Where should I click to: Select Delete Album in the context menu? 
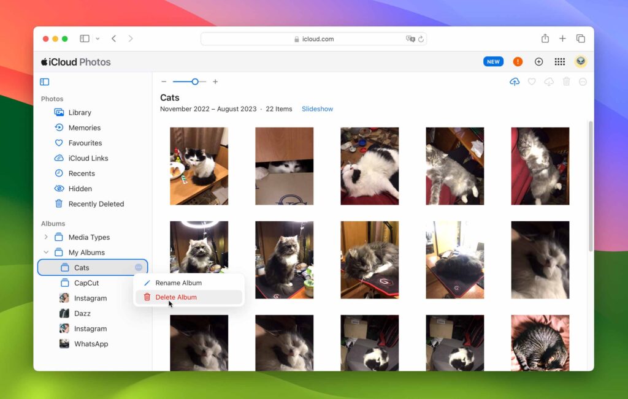(176, 297)
